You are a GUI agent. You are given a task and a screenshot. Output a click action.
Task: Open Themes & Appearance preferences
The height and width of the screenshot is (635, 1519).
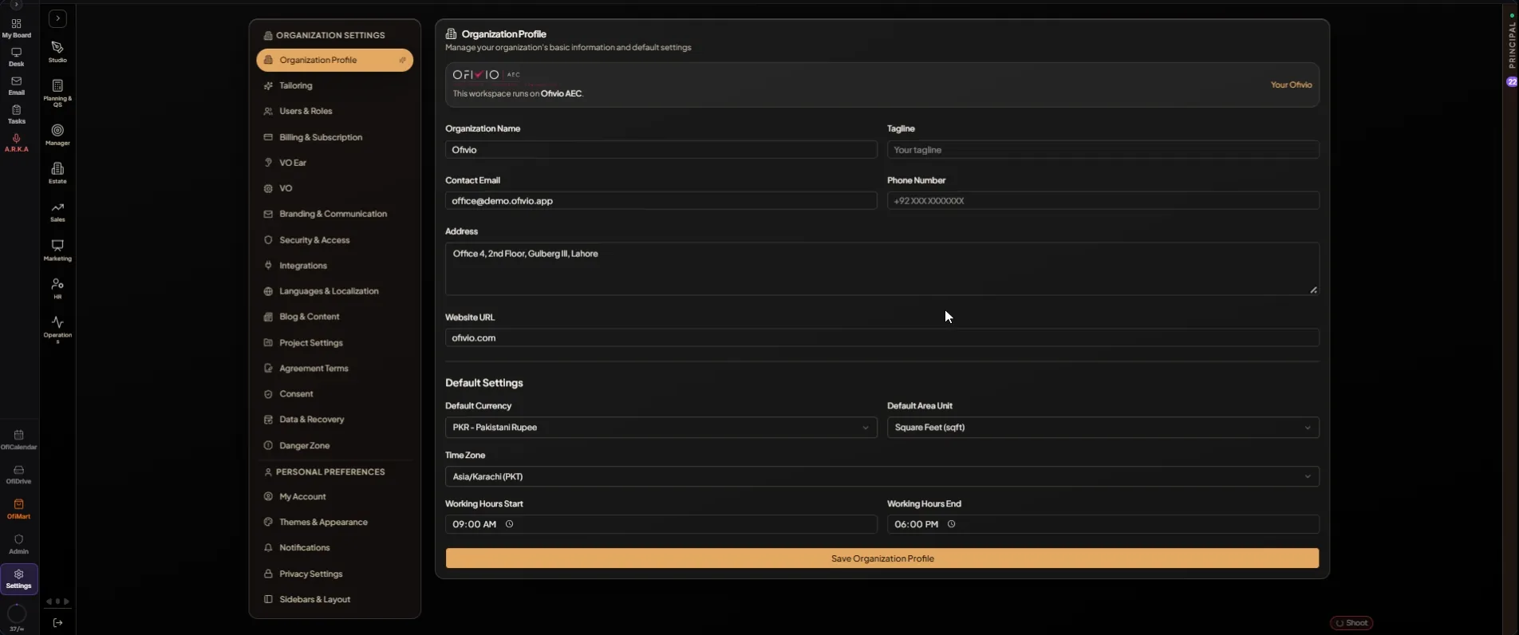[334, 522]
